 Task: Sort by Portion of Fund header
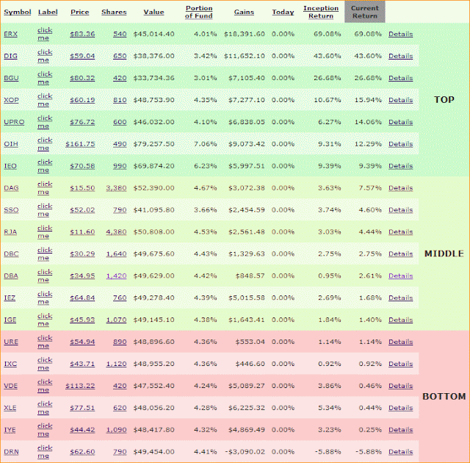pos(199,12)
